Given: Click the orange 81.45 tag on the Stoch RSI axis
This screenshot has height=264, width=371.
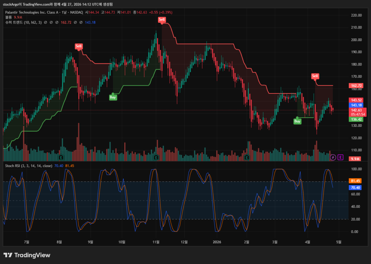Looking at the screenshot, I should pyautogui.click(x=355, y=181).
